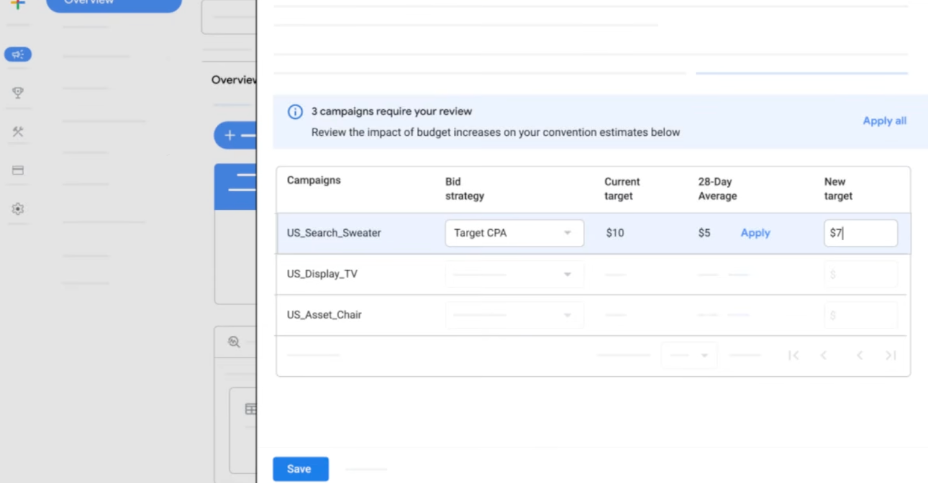This screenshot has height=483, width=928.
Task: Open Target CPA bid strategy dropdown
Action: point(514,233)
